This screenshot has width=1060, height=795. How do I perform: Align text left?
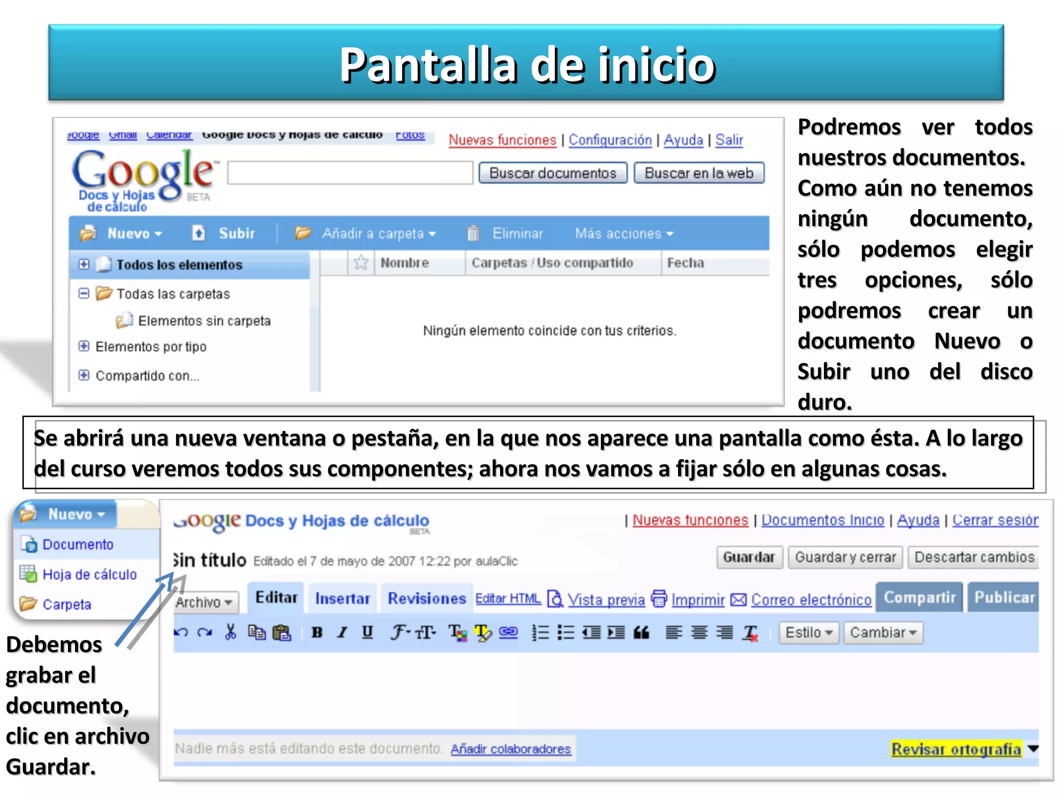(x=673, y=632)
